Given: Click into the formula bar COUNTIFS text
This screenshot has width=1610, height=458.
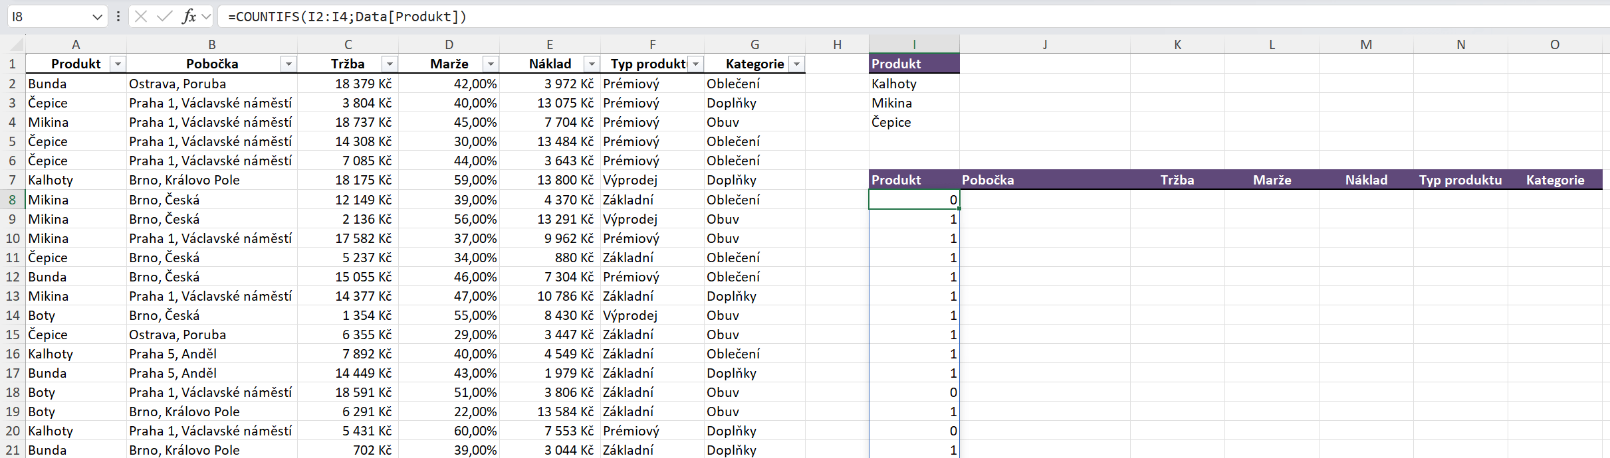Looking at the screenshot, I should [x=347, y=17].
